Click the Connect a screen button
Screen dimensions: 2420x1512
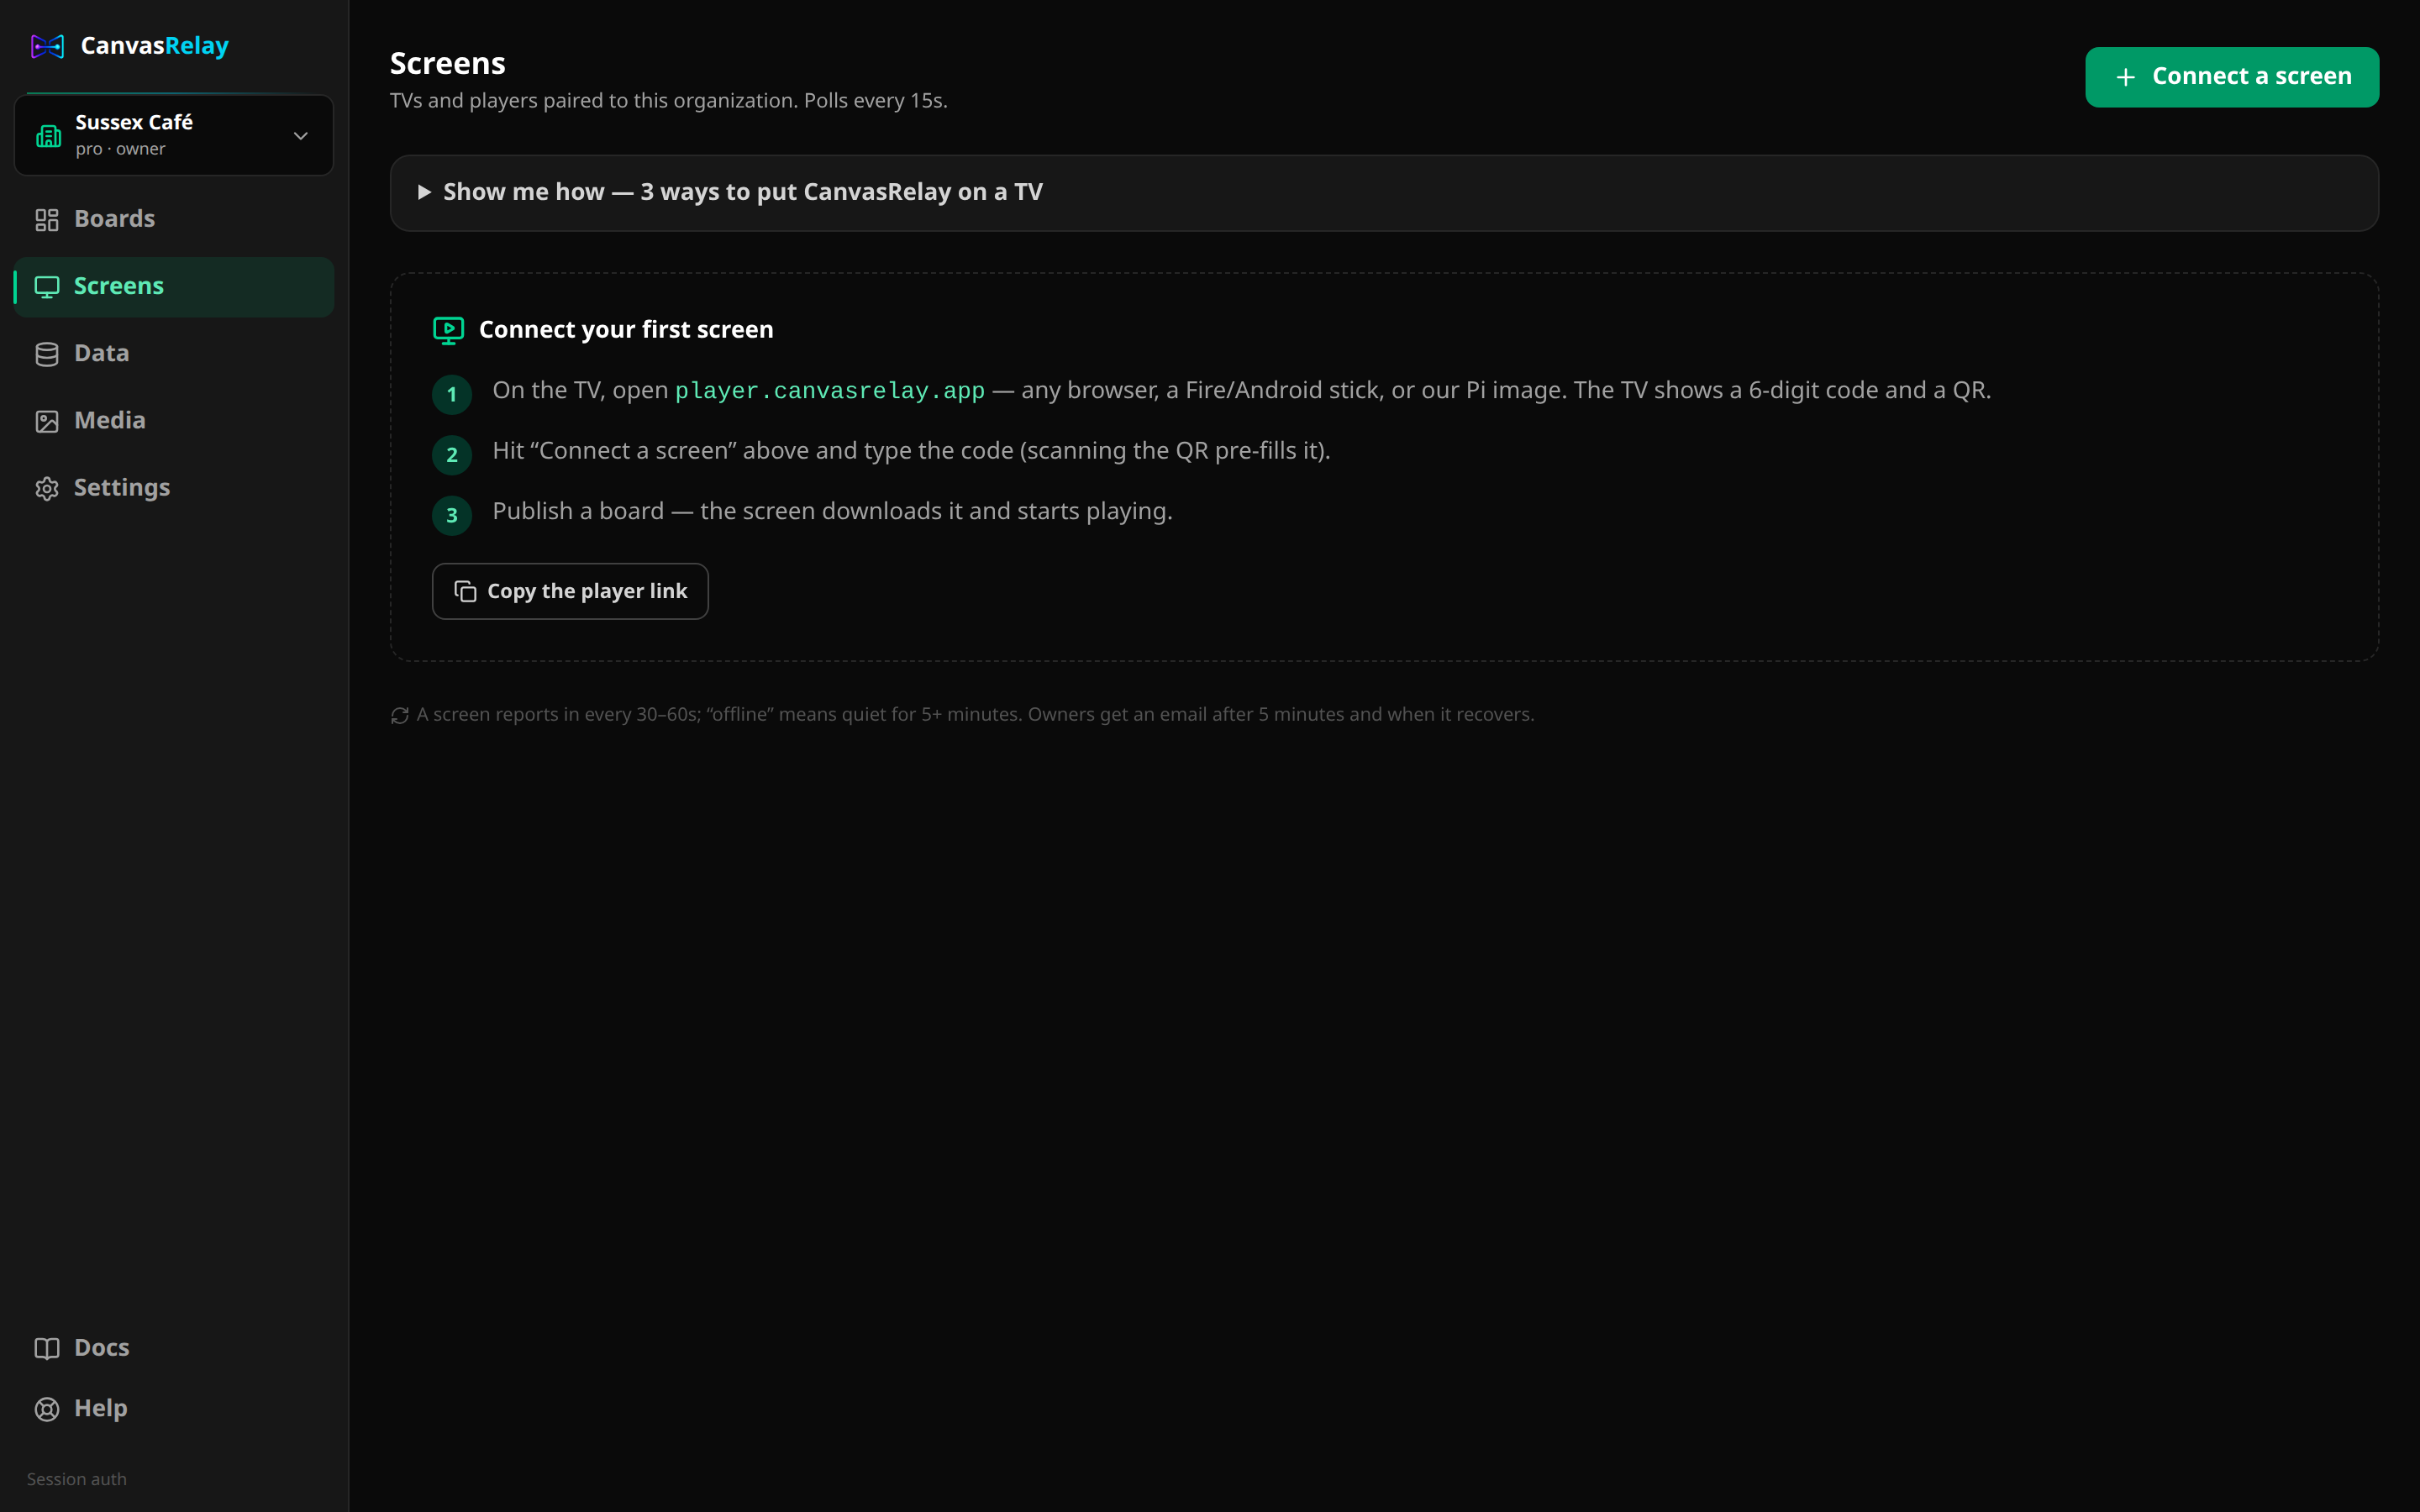(x=2232, y=77)
